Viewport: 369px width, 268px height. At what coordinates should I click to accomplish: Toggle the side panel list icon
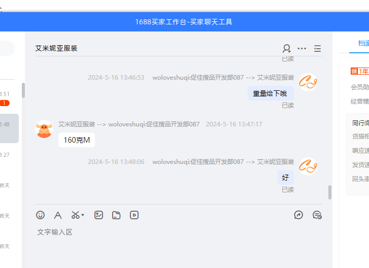point(317,48)
